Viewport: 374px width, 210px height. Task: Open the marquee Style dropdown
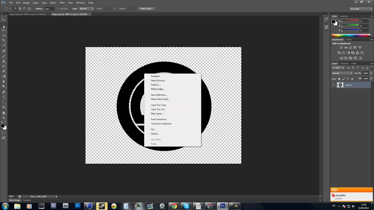point(87,9)
